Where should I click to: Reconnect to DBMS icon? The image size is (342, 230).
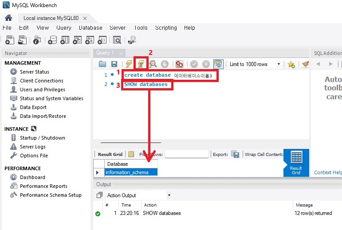[x=132, y=40]
